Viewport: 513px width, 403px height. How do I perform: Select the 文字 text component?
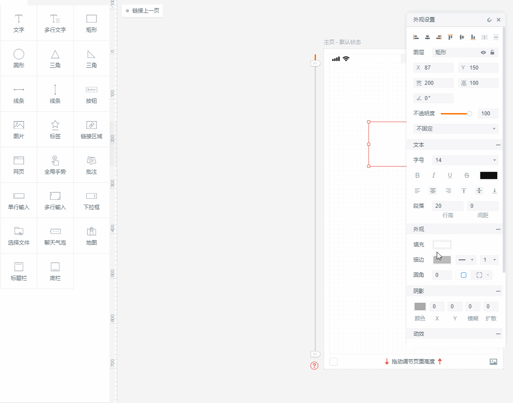[19, 23]
